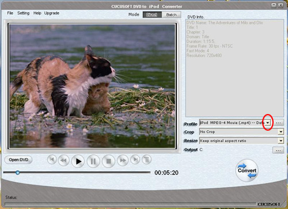Open profile settings ellipsis button
This screenshot has height=209, width=288.
[x=278, y=123]
